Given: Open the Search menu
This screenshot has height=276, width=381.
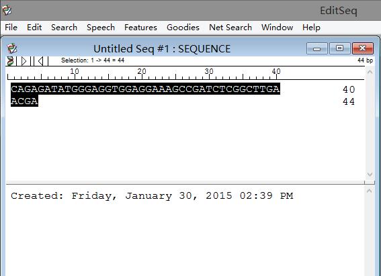Looking at the screenshot, I should point(64,28).
